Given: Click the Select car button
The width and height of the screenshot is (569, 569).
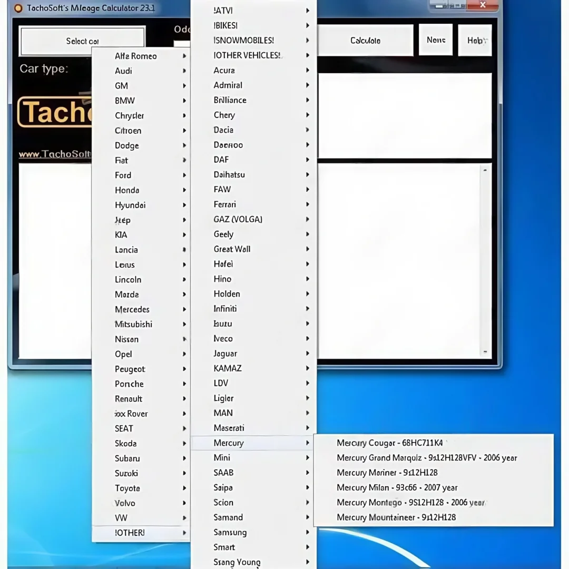Looking at the screenshot, I should point(82,41).
